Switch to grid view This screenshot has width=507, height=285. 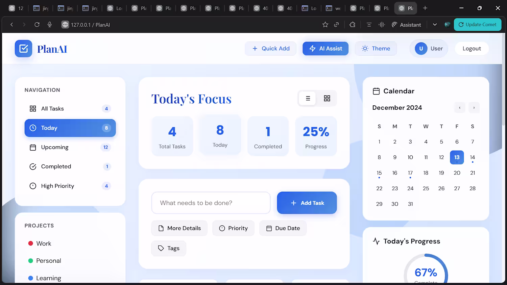pos(327,98)
